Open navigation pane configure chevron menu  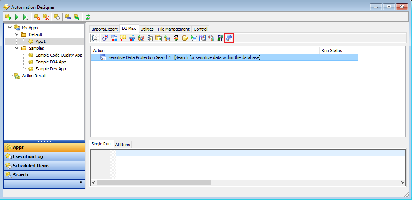81,184
